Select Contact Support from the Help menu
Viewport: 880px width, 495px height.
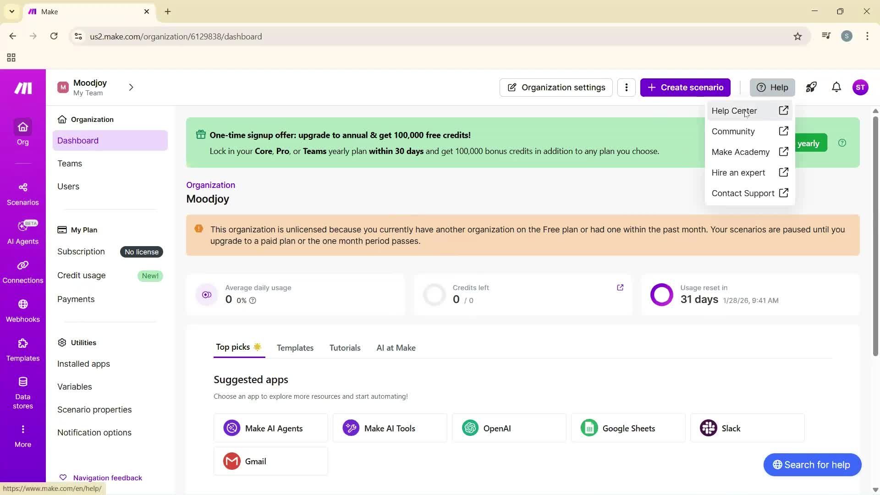point(743,193)
